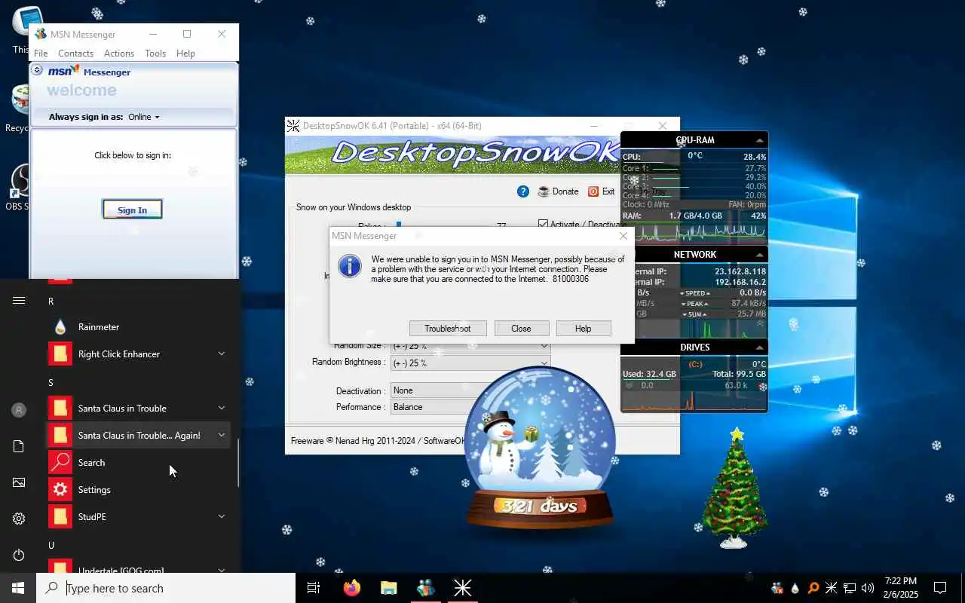Expand Santa Claus in Trouble... Again! folder

[x=222, y=435]
